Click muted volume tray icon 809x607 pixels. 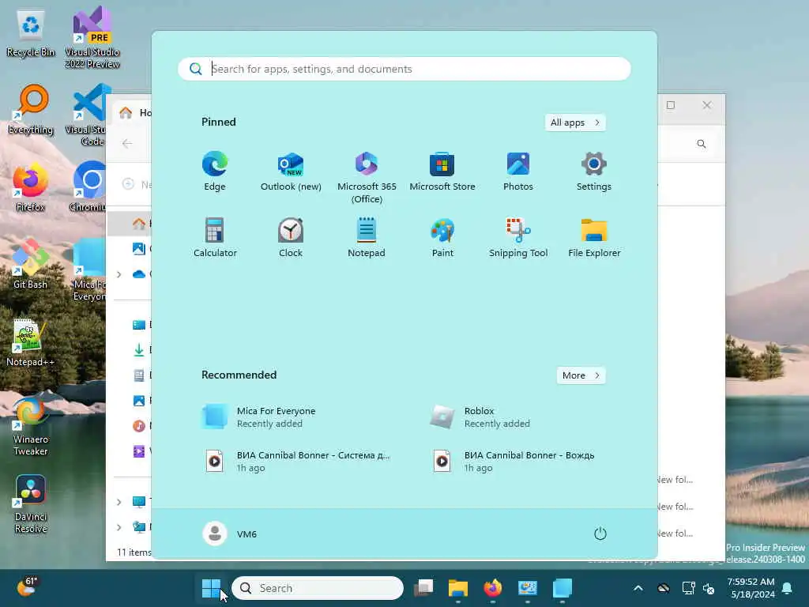(709, 588)
